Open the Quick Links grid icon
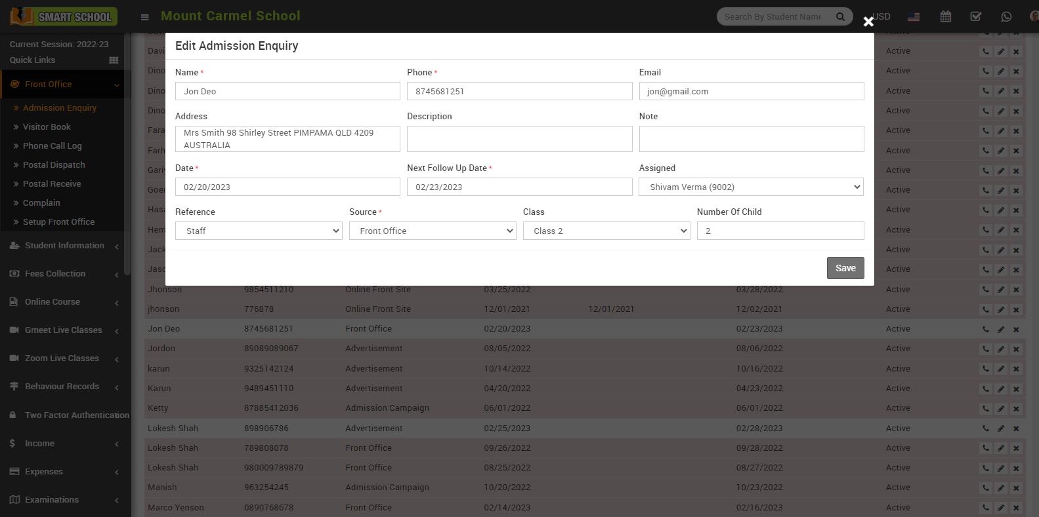The height and width of the screenshot is (517, 1039). tap(114, 60)
